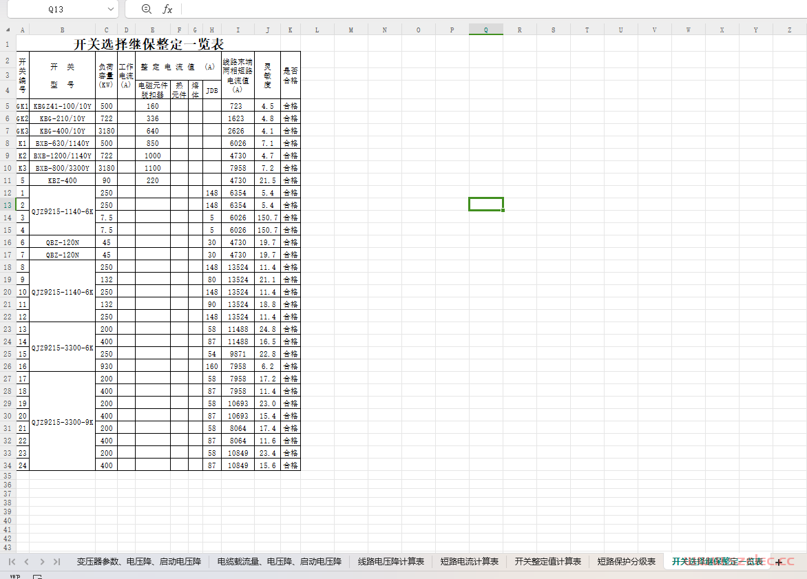Screen dimensions: 807x579
Task: Select the 930 load capacity cell
Action: [106, 366]
